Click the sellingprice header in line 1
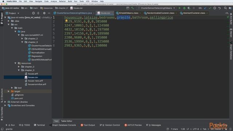The image size is (233, 131). point(161,17)
